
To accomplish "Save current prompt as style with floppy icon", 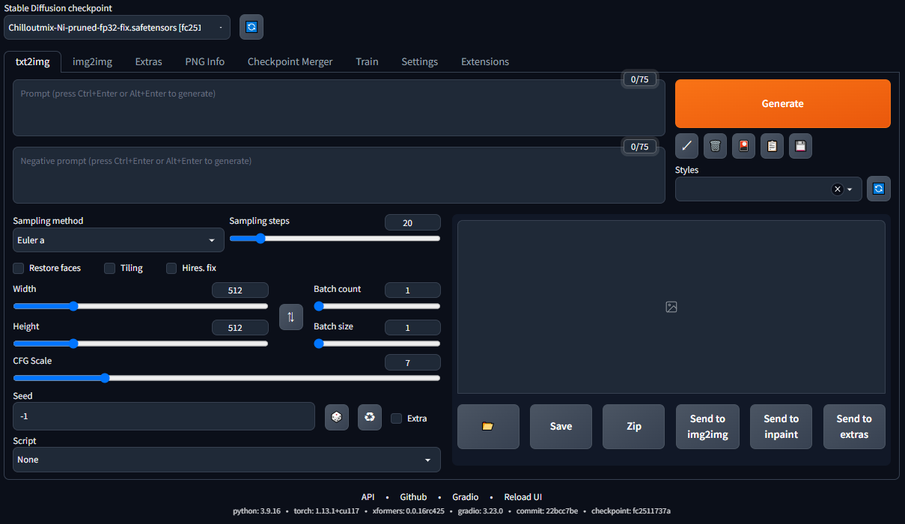I will click(x=800, y=146).
